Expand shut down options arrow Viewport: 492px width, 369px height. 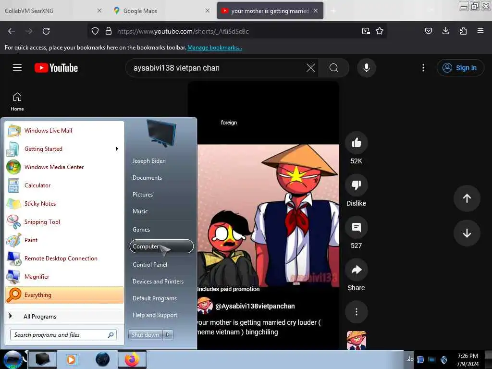(168, 335)
